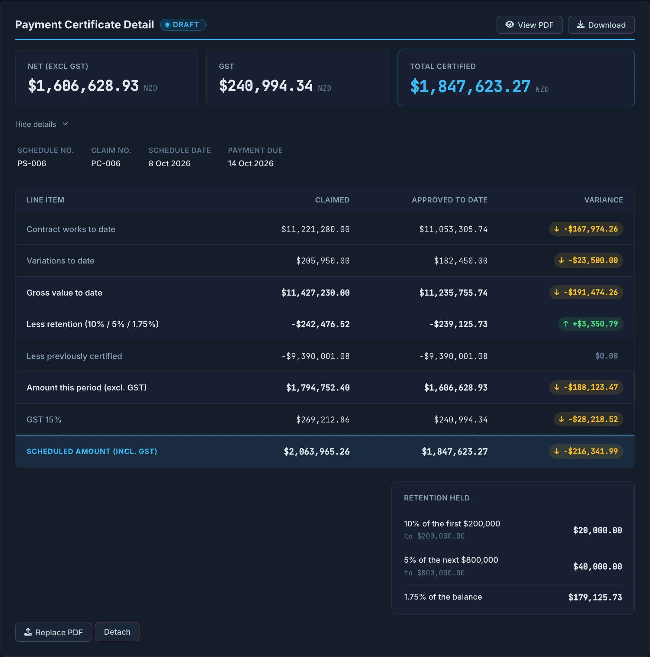Click up arrow in retention variance badge
The height and width of the screenshot is (657, 650).
click(566, 324)
